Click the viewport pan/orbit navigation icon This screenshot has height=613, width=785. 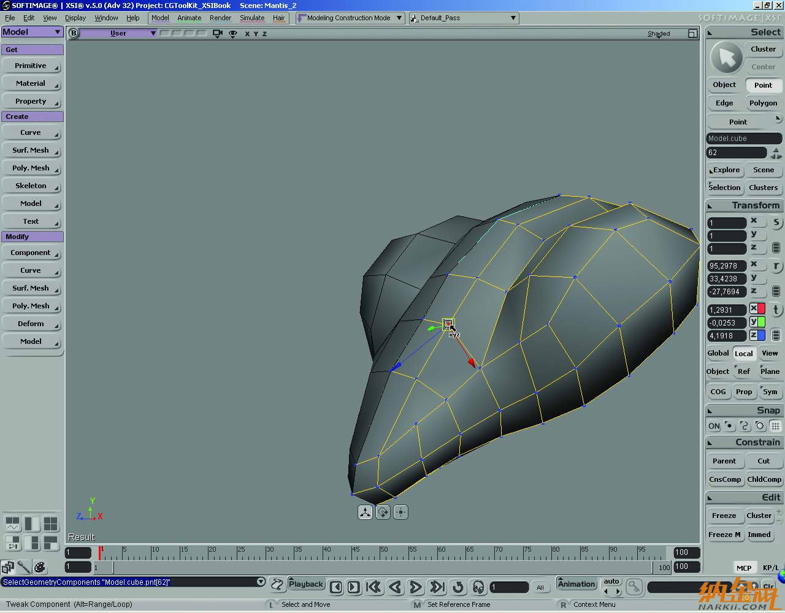point(365,512)
